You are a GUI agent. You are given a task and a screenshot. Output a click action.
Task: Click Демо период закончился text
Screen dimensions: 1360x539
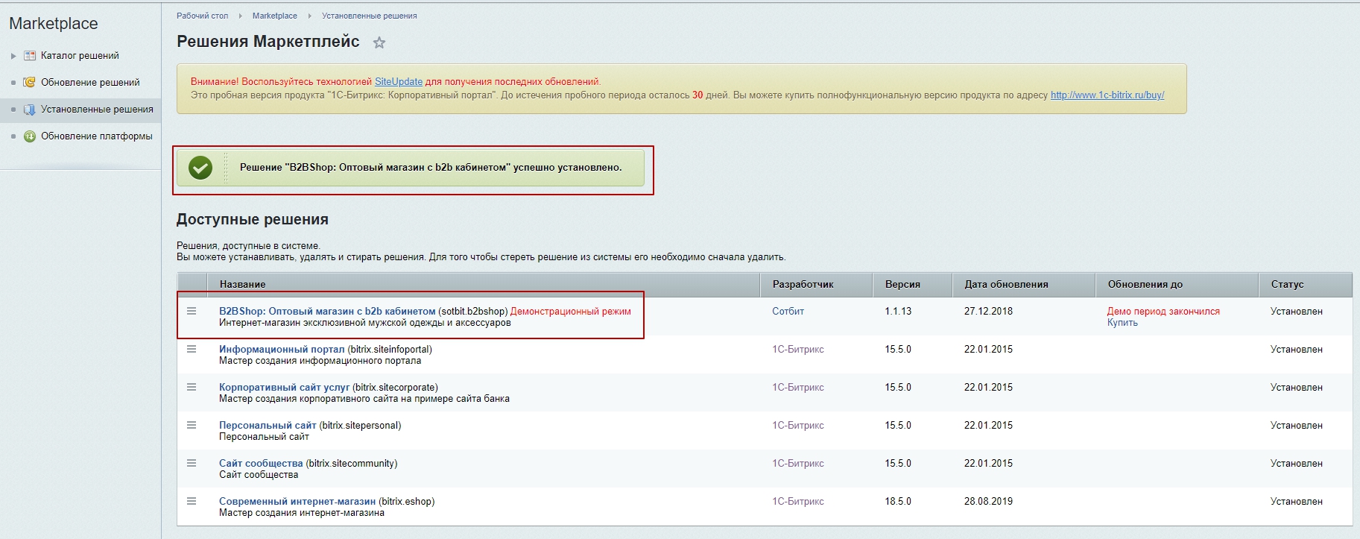tap(1163, 312)
